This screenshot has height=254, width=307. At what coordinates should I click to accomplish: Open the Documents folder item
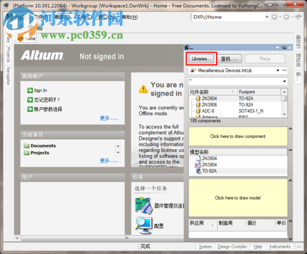(x=40, y=145)
